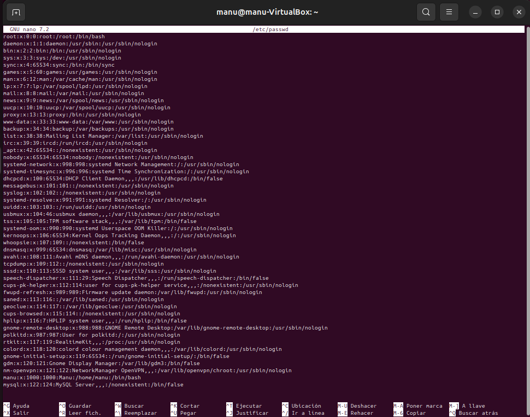Click the Pegar shortcut label
This screenshot has width=530, height=417.
point(188,413)
